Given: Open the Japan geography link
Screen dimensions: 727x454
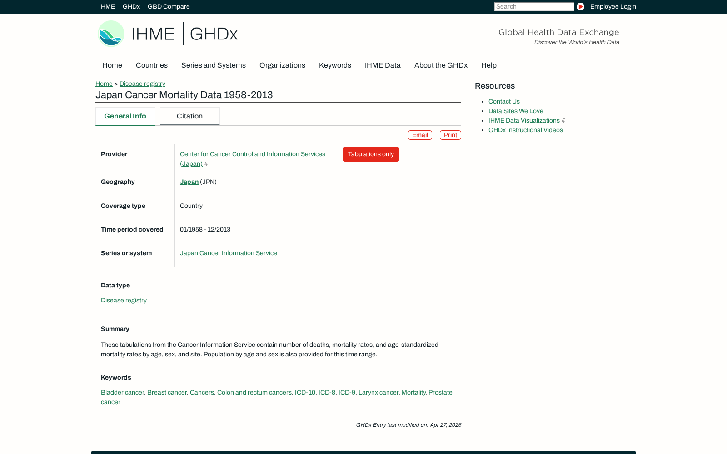Looking at the screenshot, I should 189,182.
